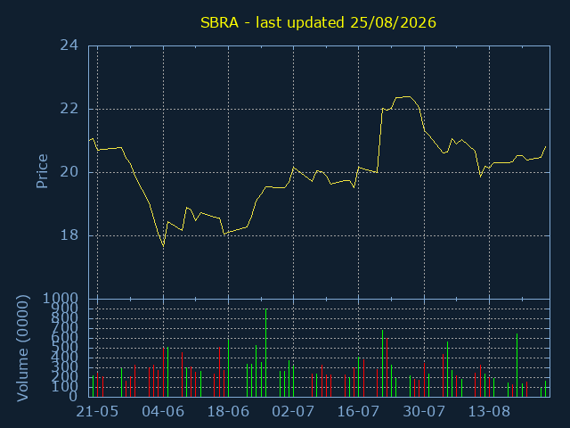The image size is (570, 428).
Task: Click the 22 price axis label
Action: pyautogui.click(x=69, y=109)
